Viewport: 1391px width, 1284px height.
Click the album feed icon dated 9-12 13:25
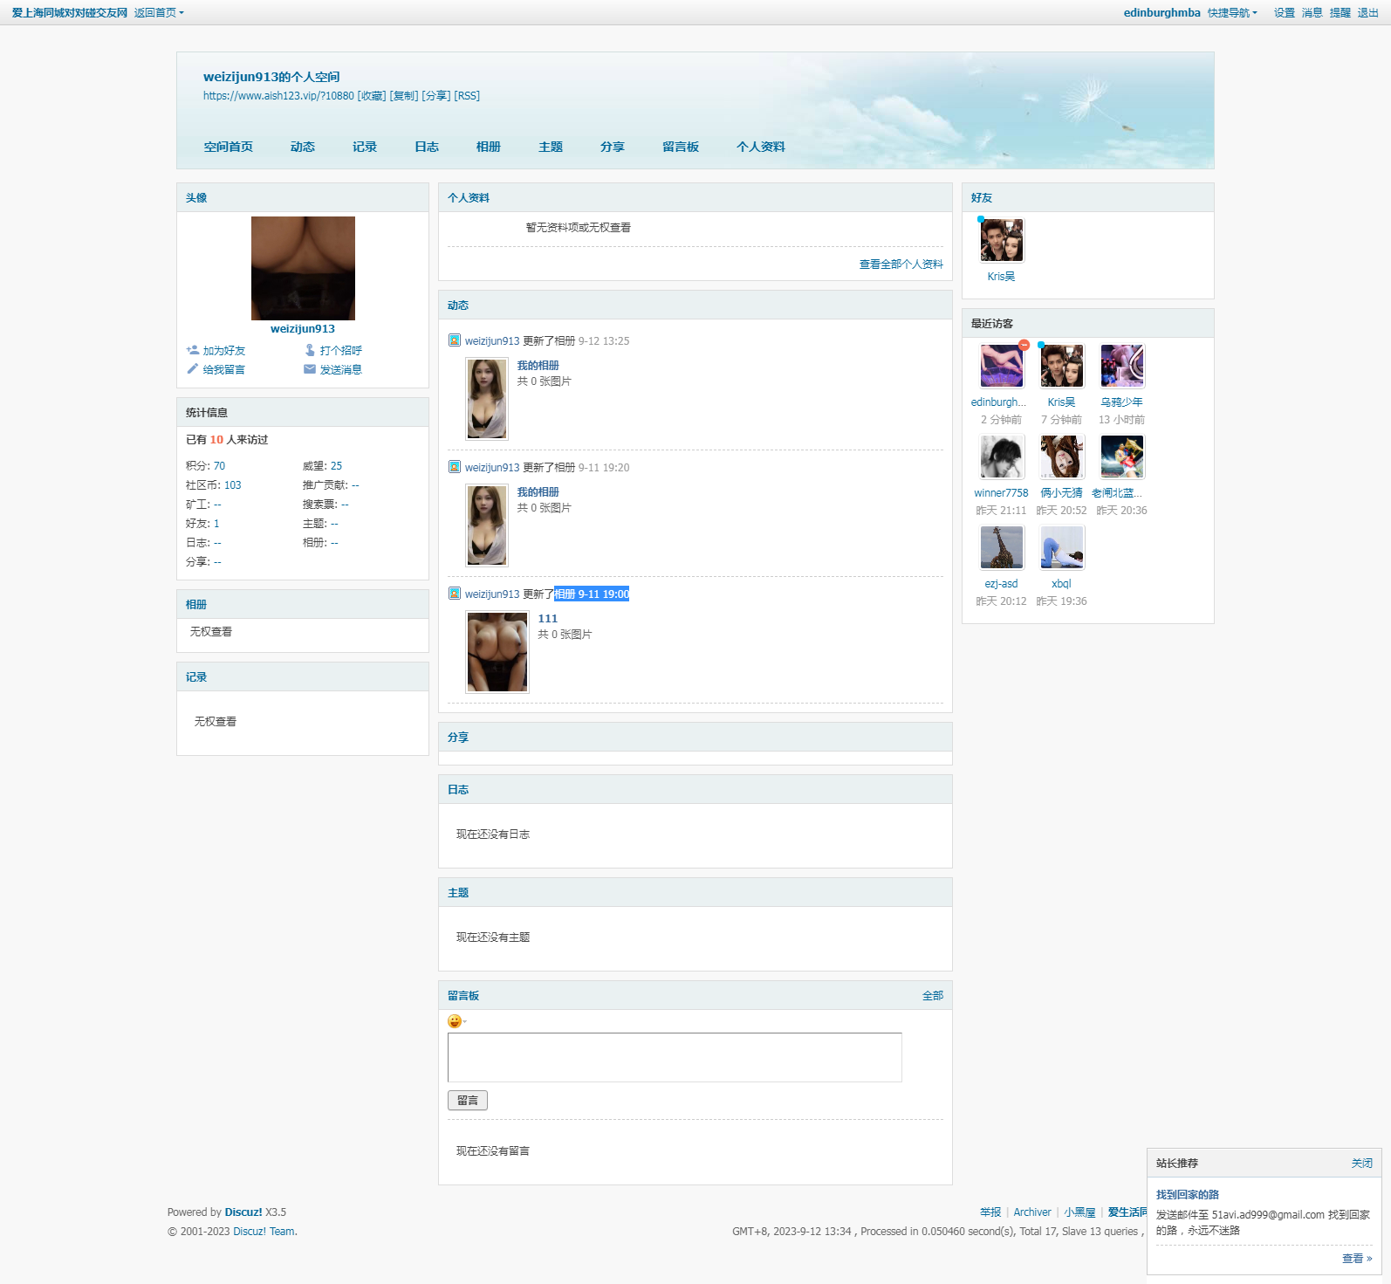455,340
